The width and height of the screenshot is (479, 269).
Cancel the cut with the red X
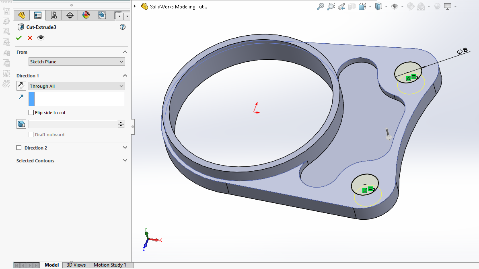(x=30, y=38)
